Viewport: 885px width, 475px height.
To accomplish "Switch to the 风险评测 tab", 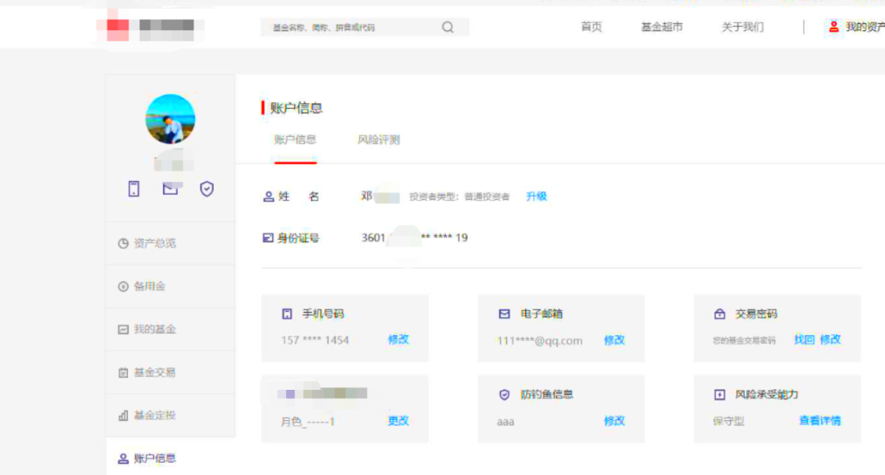I will point(379,140).
